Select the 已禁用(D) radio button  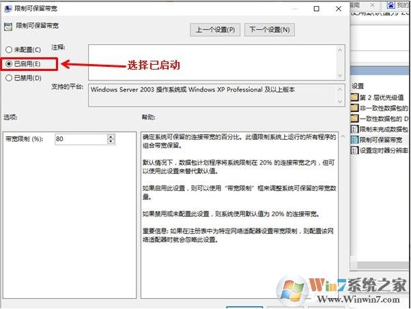[x=9, y=78]
